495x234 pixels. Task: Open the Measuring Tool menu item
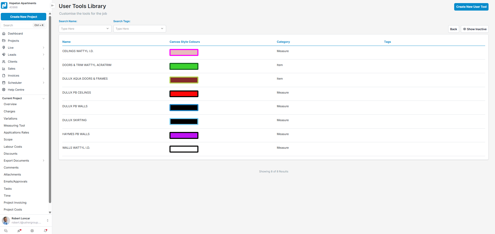pos(14,126)
